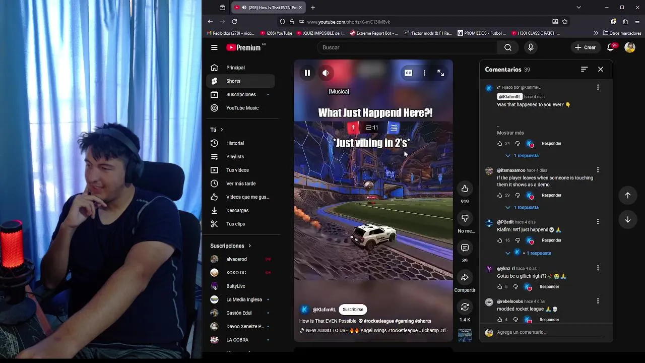Screen dimensions: 645x363
Task: Open the Short's three-dot options menu
Action: 424,73
